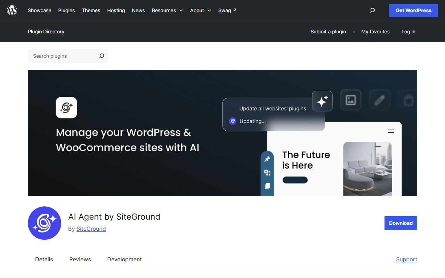Viewport: 445px width, 278px height.
Task: Open the Showcase menu item
Action: tap(40, 10)
